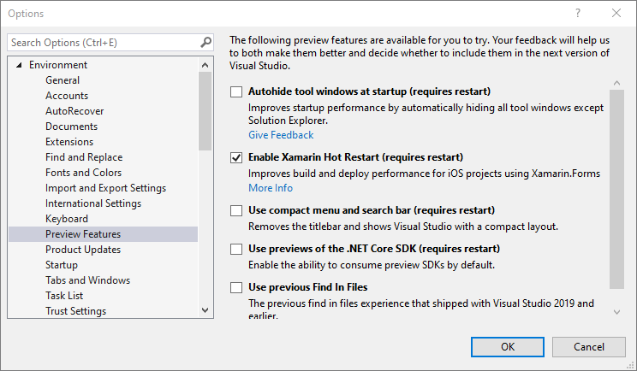Click the help question mark icon
Viewport: 637px width, 371px height.
(578, 14)
